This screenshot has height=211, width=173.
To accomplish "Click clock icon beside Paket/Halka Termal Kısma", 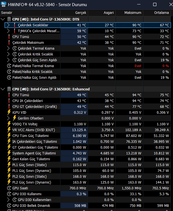I will 9,66.
